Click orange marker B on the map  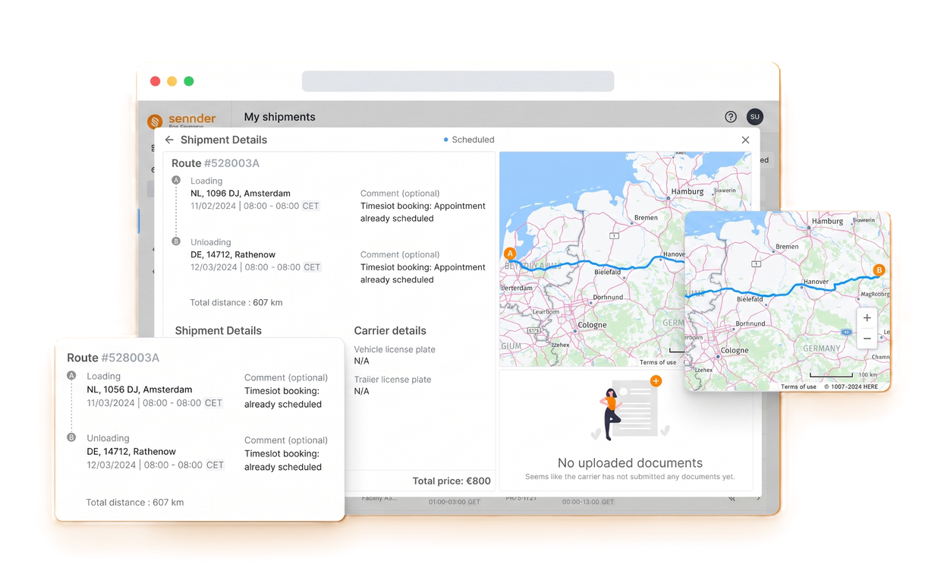pyautogui.click(x=879, y=270)
